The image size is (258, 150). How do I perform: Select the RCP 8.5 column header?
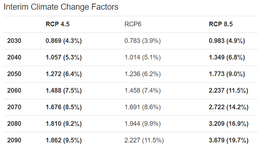pos(221,24)
